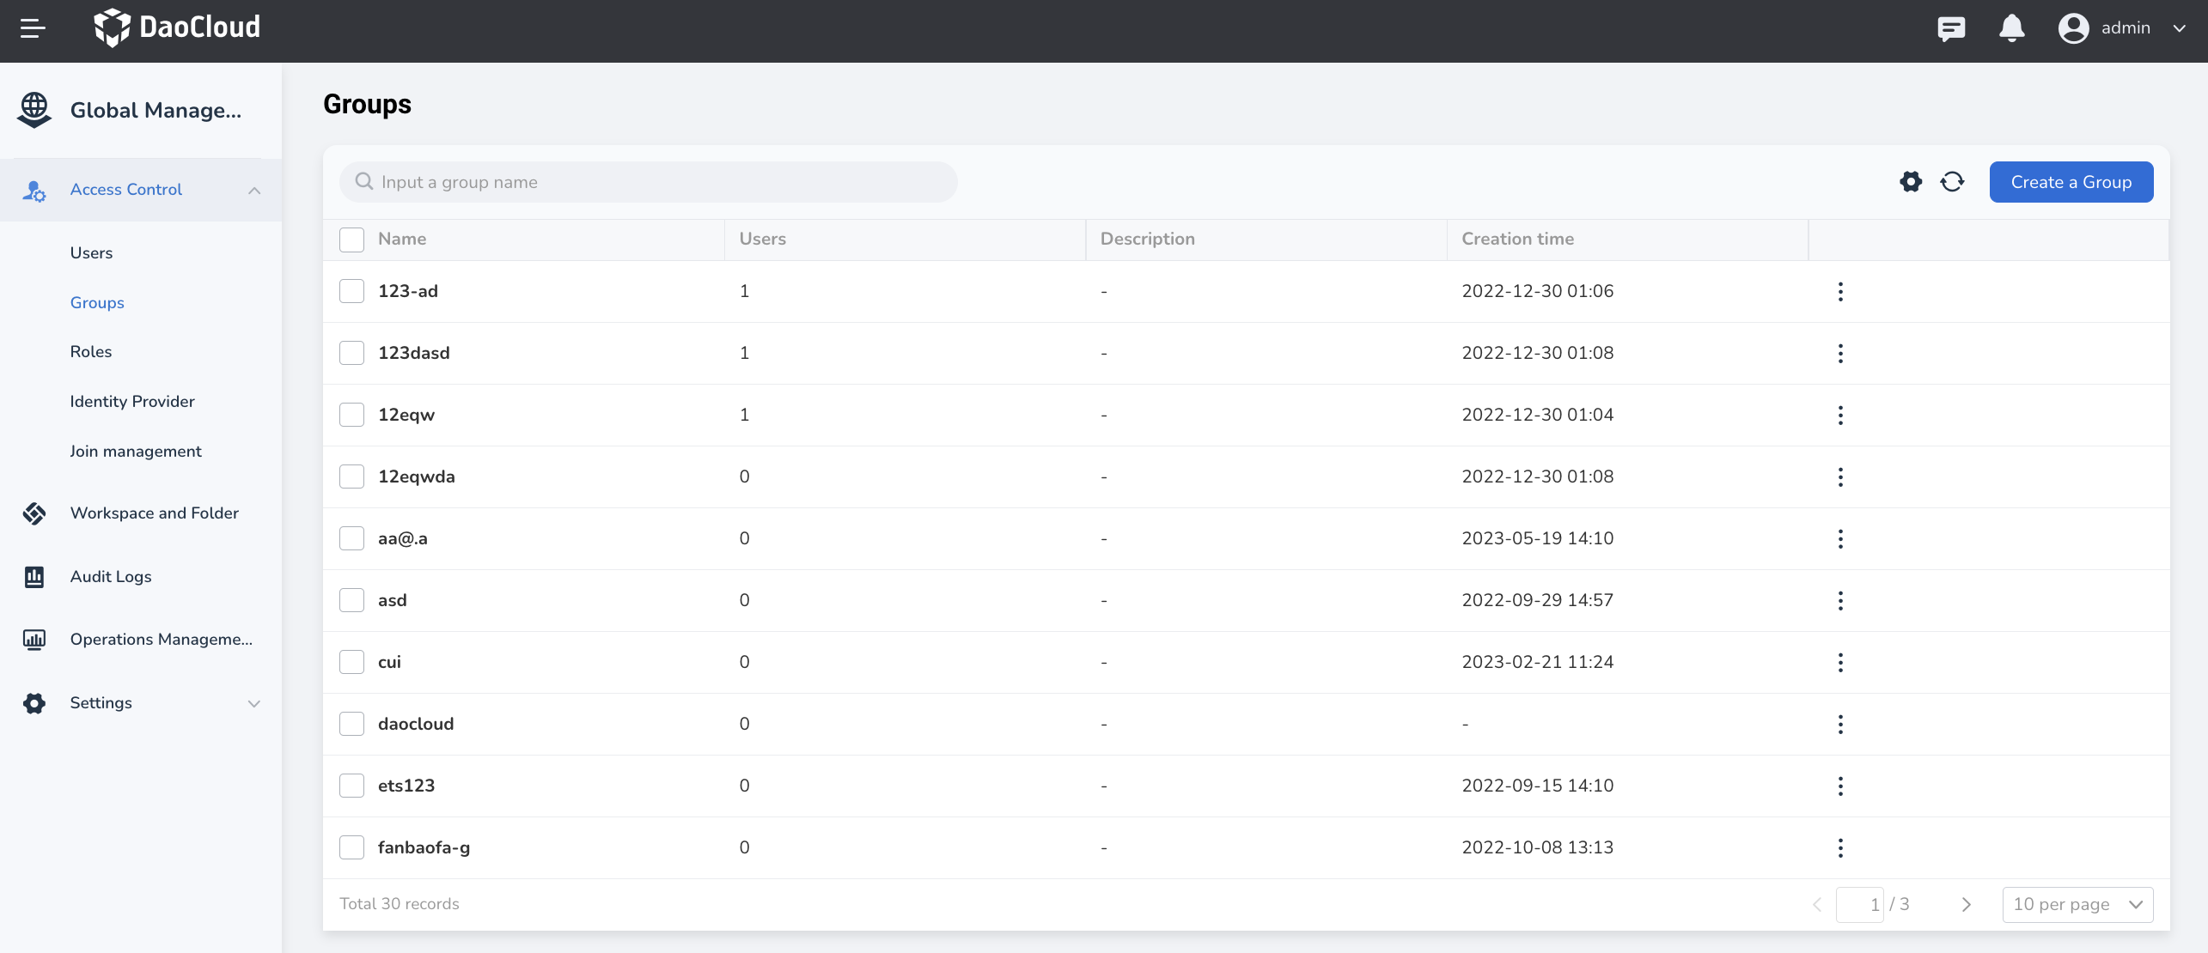2208x953 pixels.
Task: Open Roles in sidebar
Action: (91, 352)
